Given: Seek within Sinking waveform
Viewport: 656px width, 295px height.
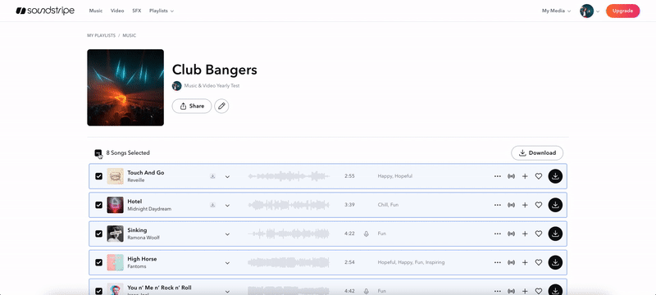Looking at the screenshot, I should pos(289,234).
